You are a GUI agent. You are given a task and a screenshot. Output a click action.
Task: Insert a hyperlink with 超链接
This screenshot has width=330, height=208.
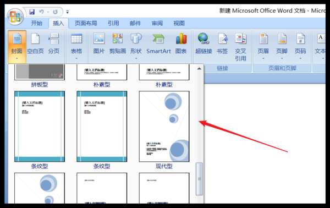click(204, 43)
